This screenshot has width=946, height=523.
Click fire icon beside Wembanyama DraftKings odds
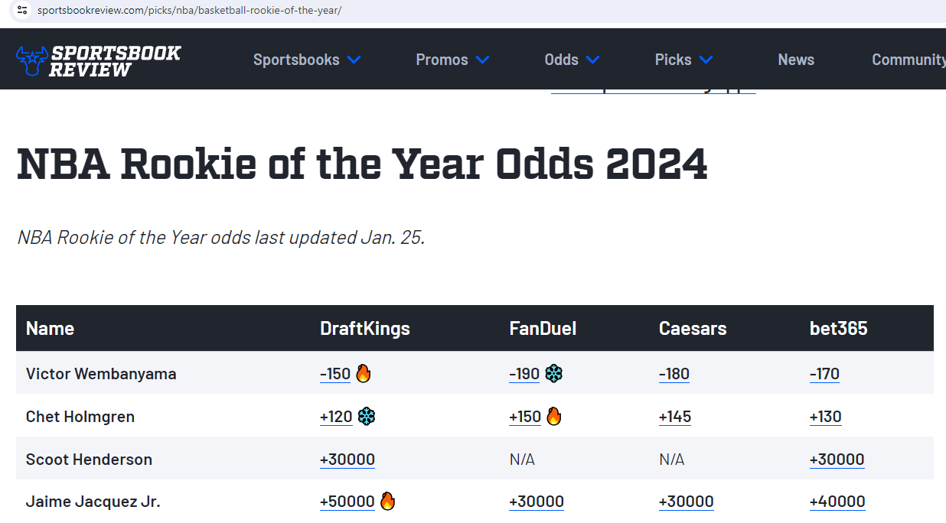363,374
